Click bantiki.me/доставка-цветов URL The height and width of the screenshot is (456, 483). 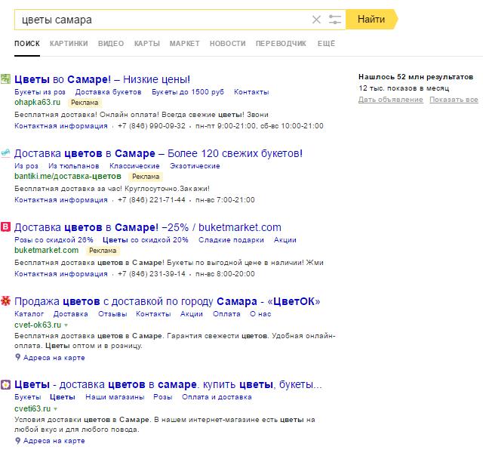tap(68, 176)
